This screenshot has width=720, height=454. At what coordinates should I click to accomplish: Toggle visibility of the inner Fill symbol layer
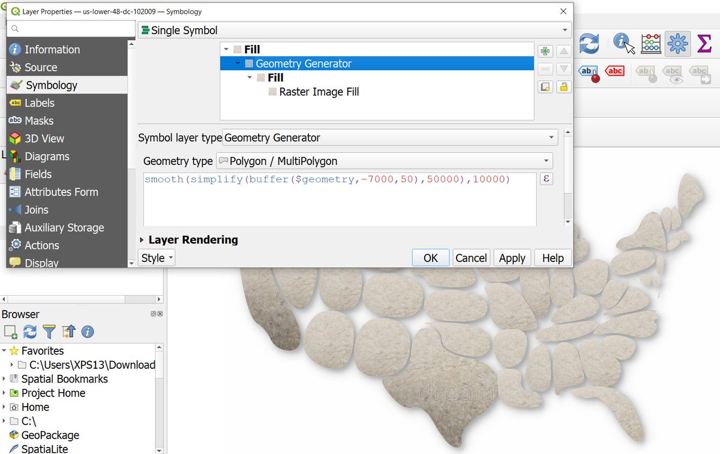tap(261, 77)
